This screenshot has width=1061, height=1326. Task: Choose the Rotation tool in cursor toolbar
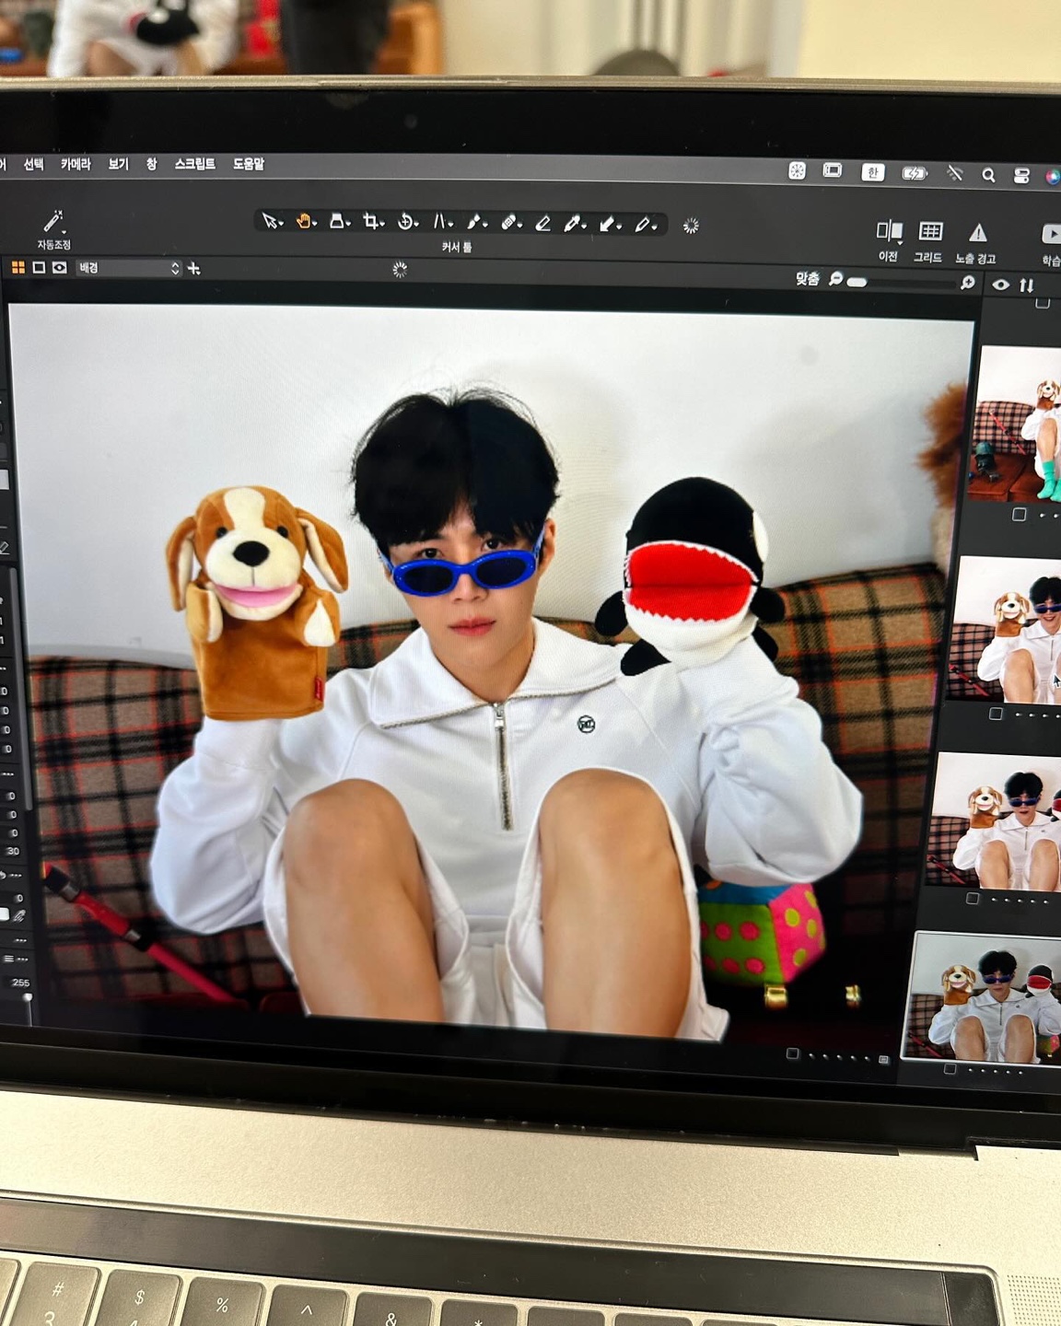pos(406,222)
